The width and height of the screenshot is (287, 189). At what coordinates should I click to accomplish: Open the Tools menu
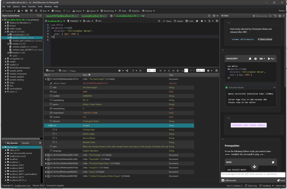pyautogui.click(x=40, y=7)
